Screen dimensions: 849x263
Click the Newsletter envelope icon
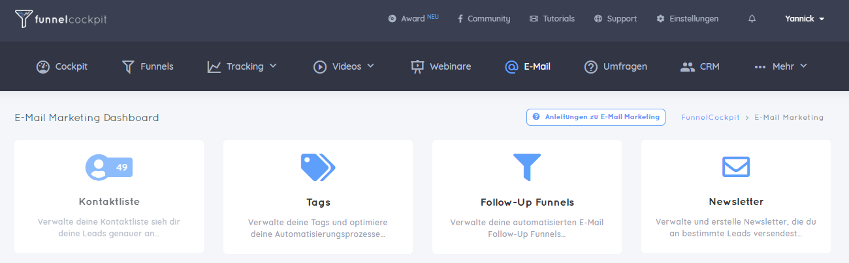[736, 167]
